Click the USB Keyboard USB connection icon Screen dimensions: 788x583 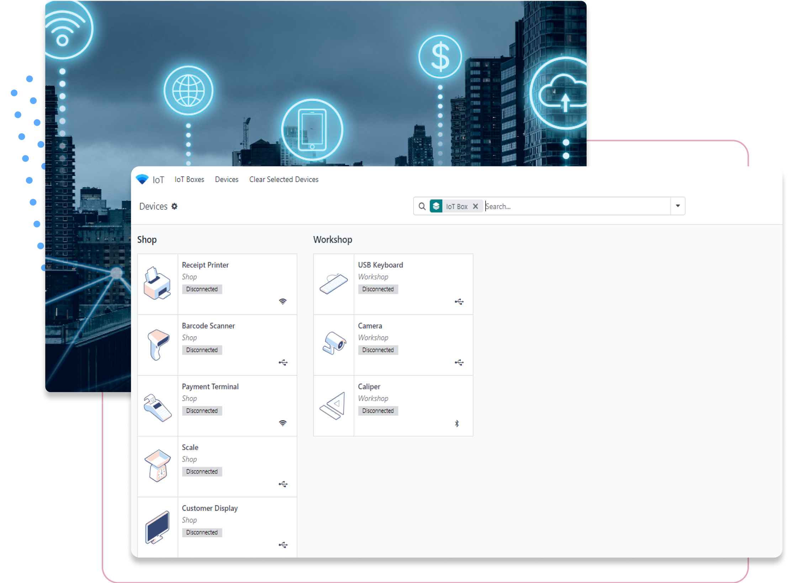pos(459,302)
